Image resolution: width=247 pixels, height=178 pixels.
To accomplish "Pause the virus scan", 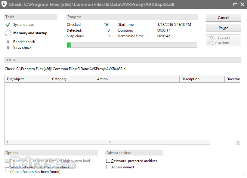I will (x=223, y=28).
